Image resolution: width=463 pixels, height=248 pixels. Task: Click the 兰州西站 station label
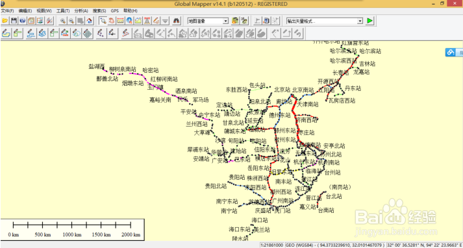(197, 124)
